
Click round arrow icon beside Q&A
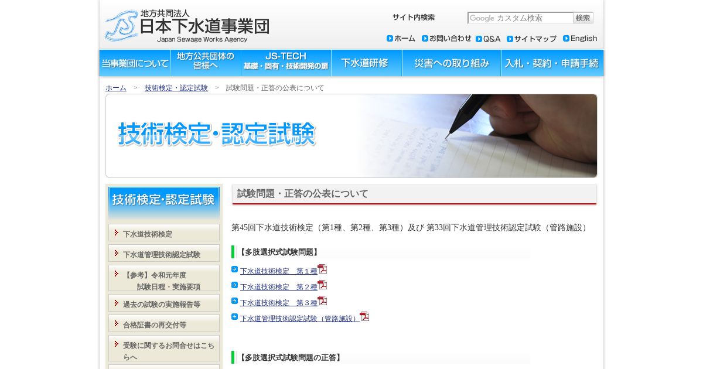(x=479, y=39)
